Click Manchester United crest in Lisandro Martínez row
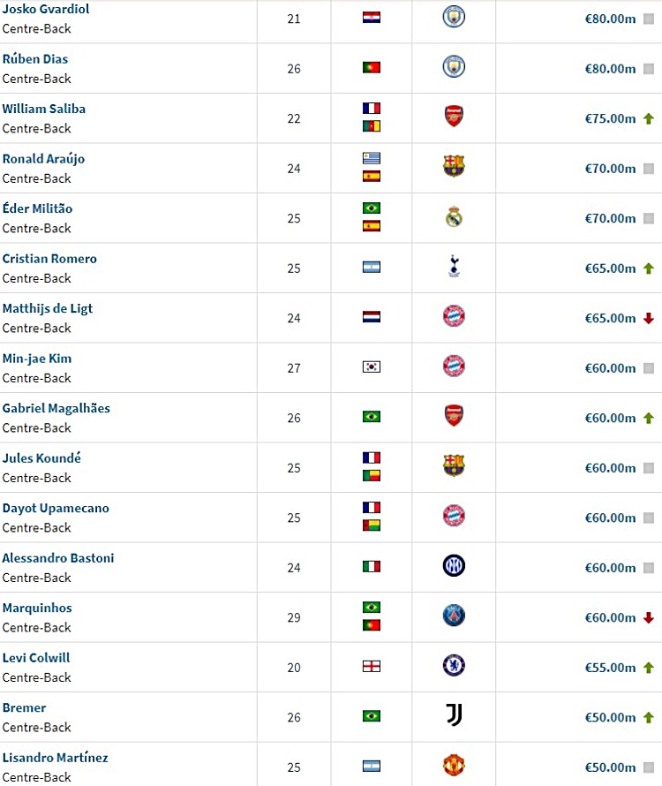 click(x=454, y=765)
